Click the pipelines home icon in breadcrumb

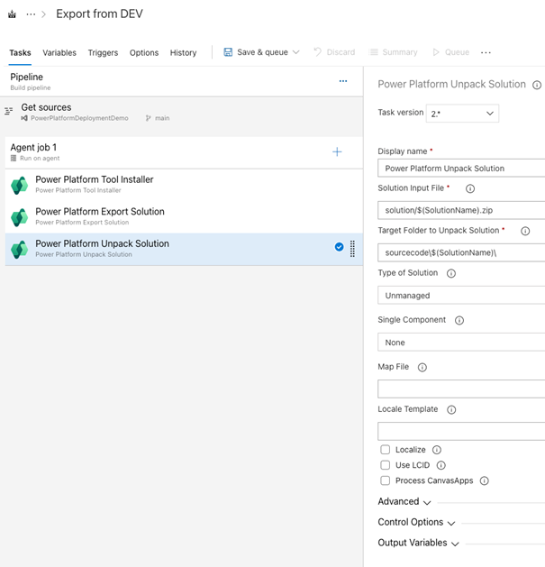[12, 14]
